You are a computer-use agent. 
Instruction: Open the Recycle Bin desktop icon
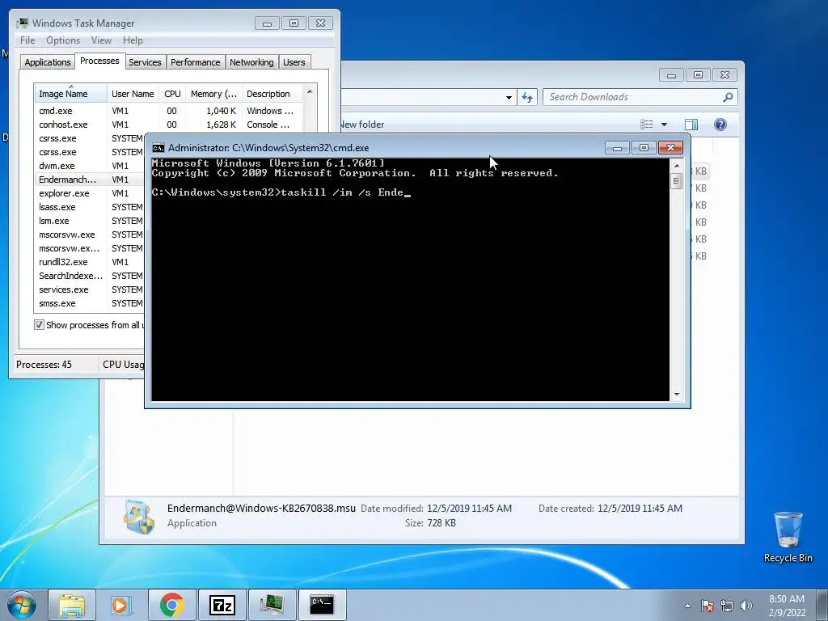[788, 537]
